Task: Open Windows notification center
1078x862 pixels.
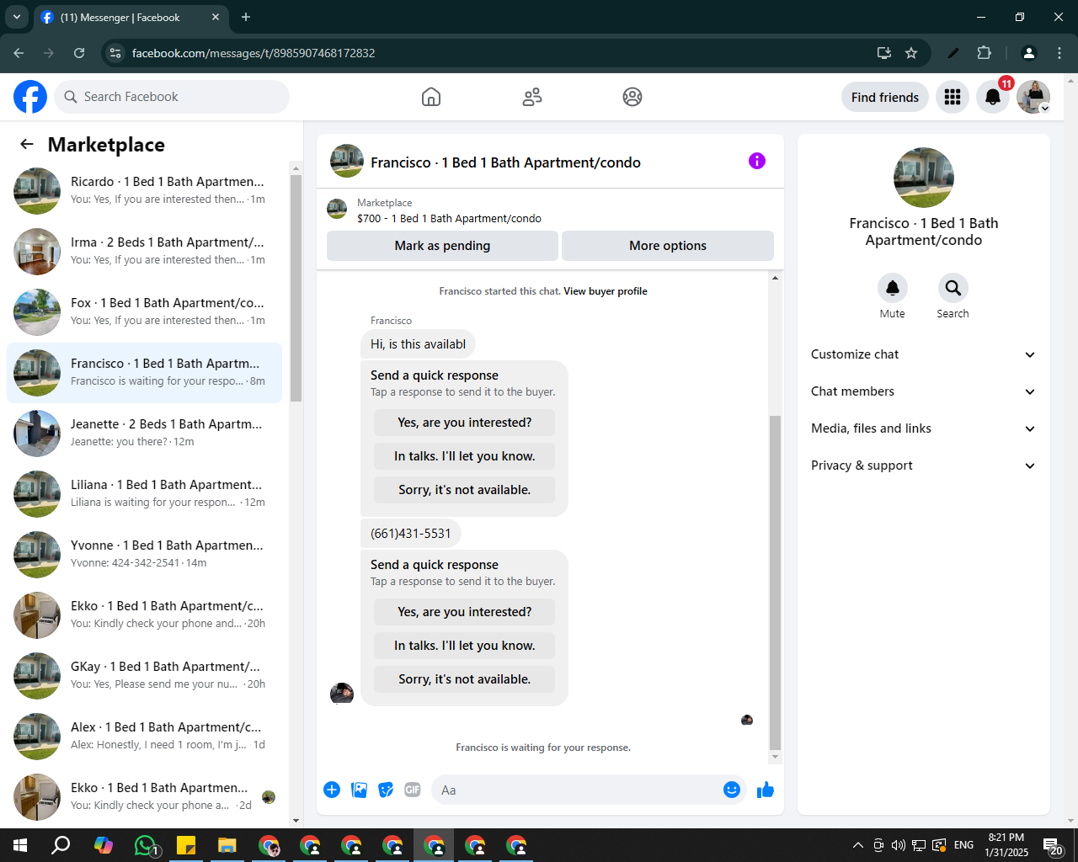Action: (x=1053, y=845)
